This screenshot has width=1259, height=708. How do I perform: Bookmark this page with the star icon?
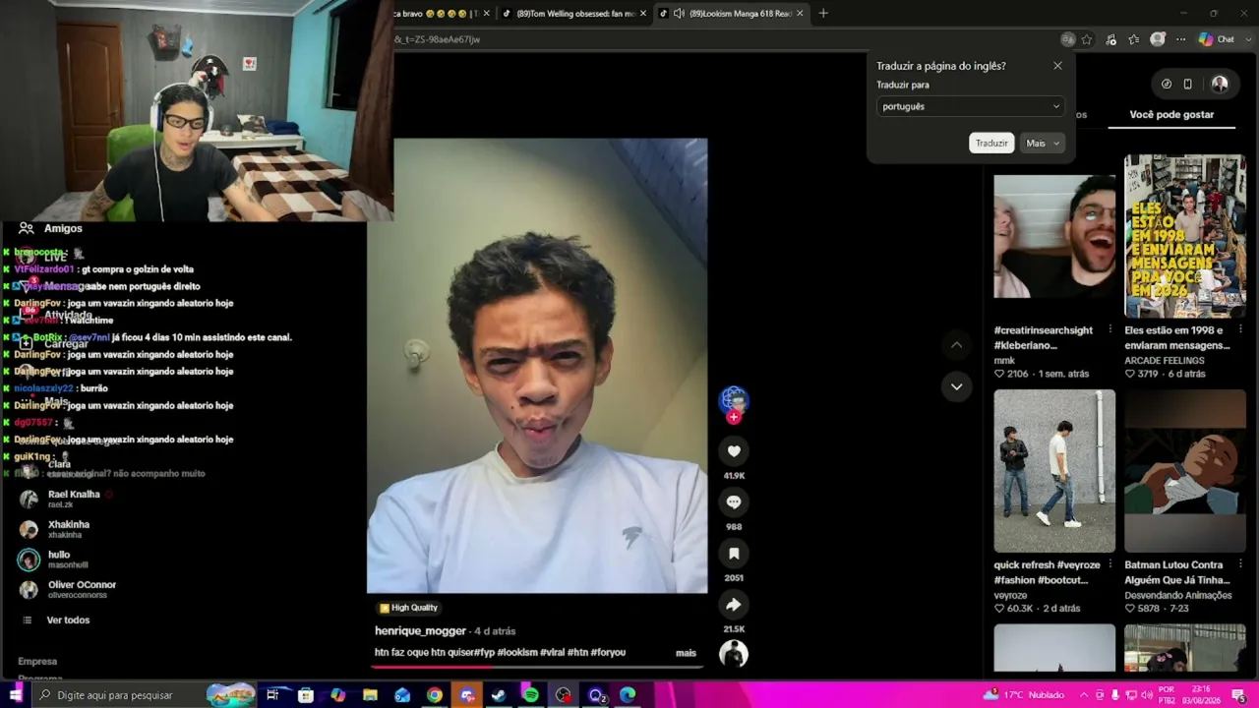[1087, 39]
